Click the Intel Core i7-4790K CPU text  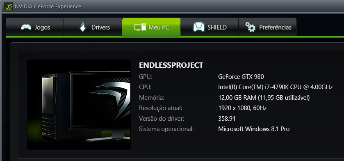pos(276,87)
